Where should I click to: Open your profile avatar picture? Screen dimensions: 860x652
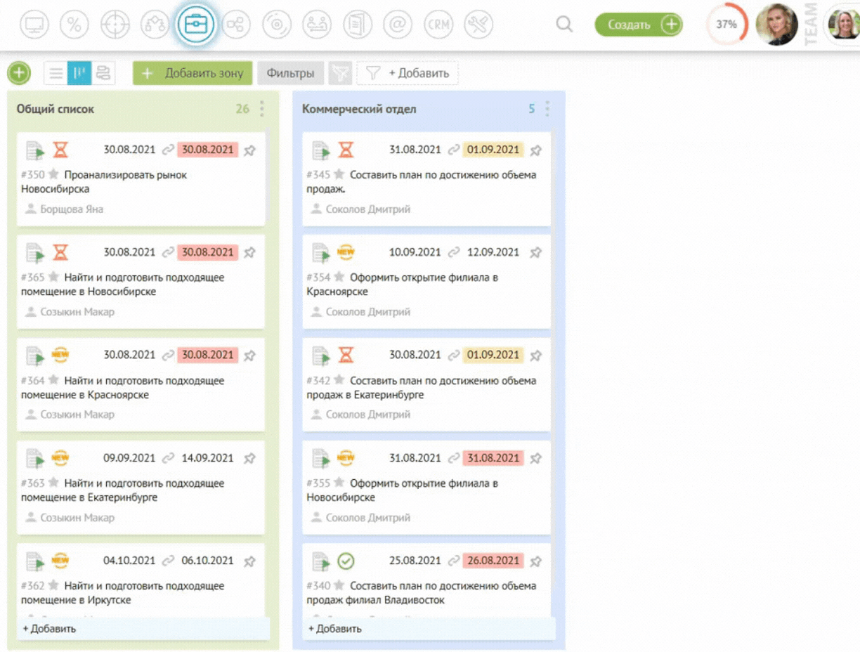[776, 24]
